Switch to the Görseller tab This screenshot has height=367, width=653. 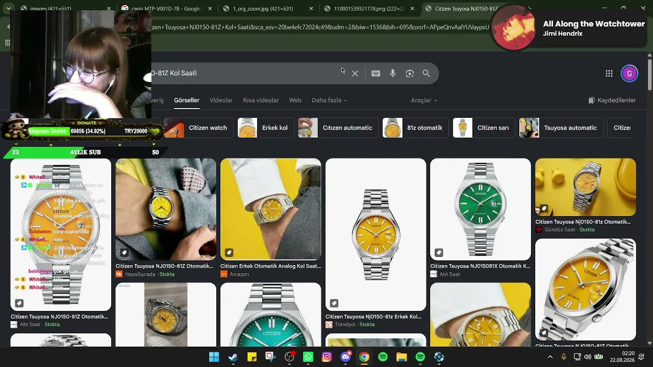click(187, 100)
